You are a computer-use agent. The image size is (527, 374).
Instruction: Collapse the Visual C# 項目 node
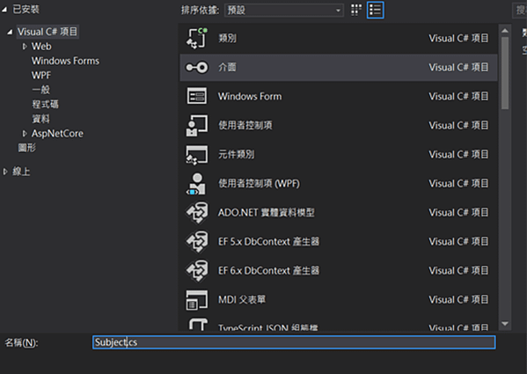(x=10, y=32)
